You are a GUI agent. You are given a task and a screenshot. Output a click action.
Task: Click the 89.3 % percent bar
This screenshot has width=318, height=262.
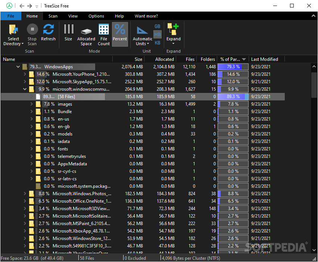(x=233, y=97)
